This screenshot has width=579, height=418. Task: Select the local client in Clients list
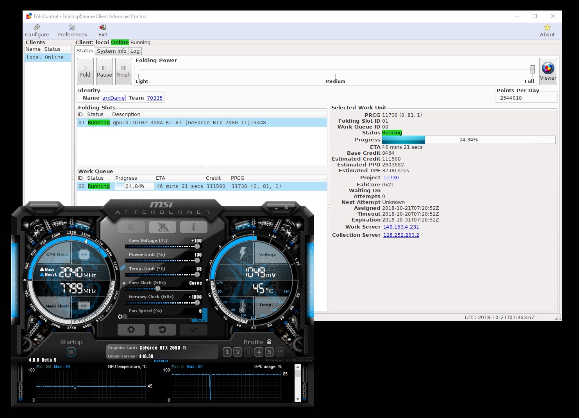point(48,57)
